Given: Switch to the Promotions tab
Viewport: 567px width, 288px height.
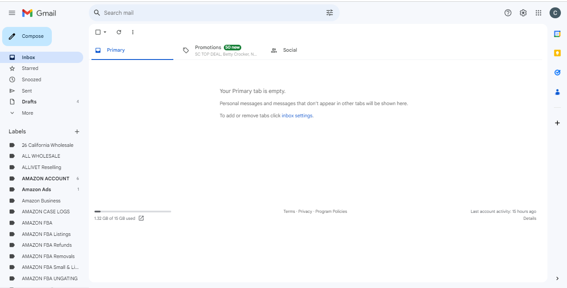Looking at the screenshot, I should pos(220,50).
